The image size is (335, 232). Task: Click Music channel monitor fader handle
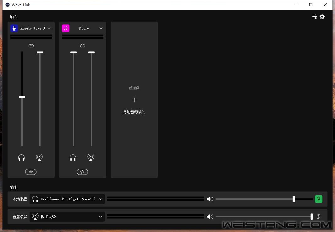point(74,52)
